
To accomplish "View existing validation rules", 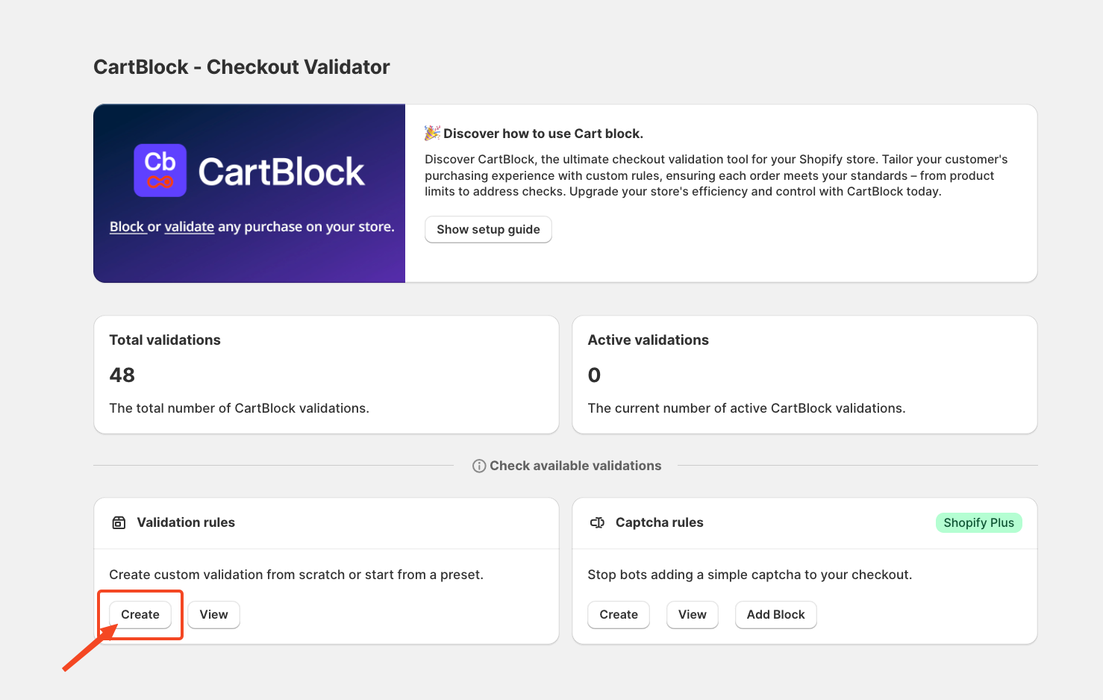I will [x=213, y=615].
